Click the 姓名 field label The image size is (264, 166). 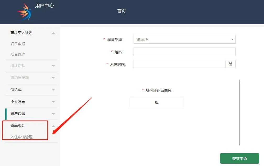pyautogui.click(x=119, y=52)
